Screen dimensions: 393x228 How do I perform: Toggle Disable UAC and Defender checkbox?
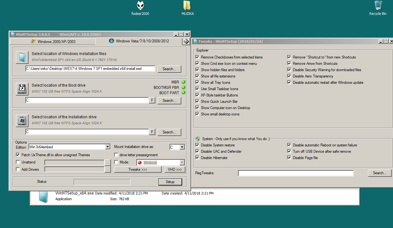(198, 151)
